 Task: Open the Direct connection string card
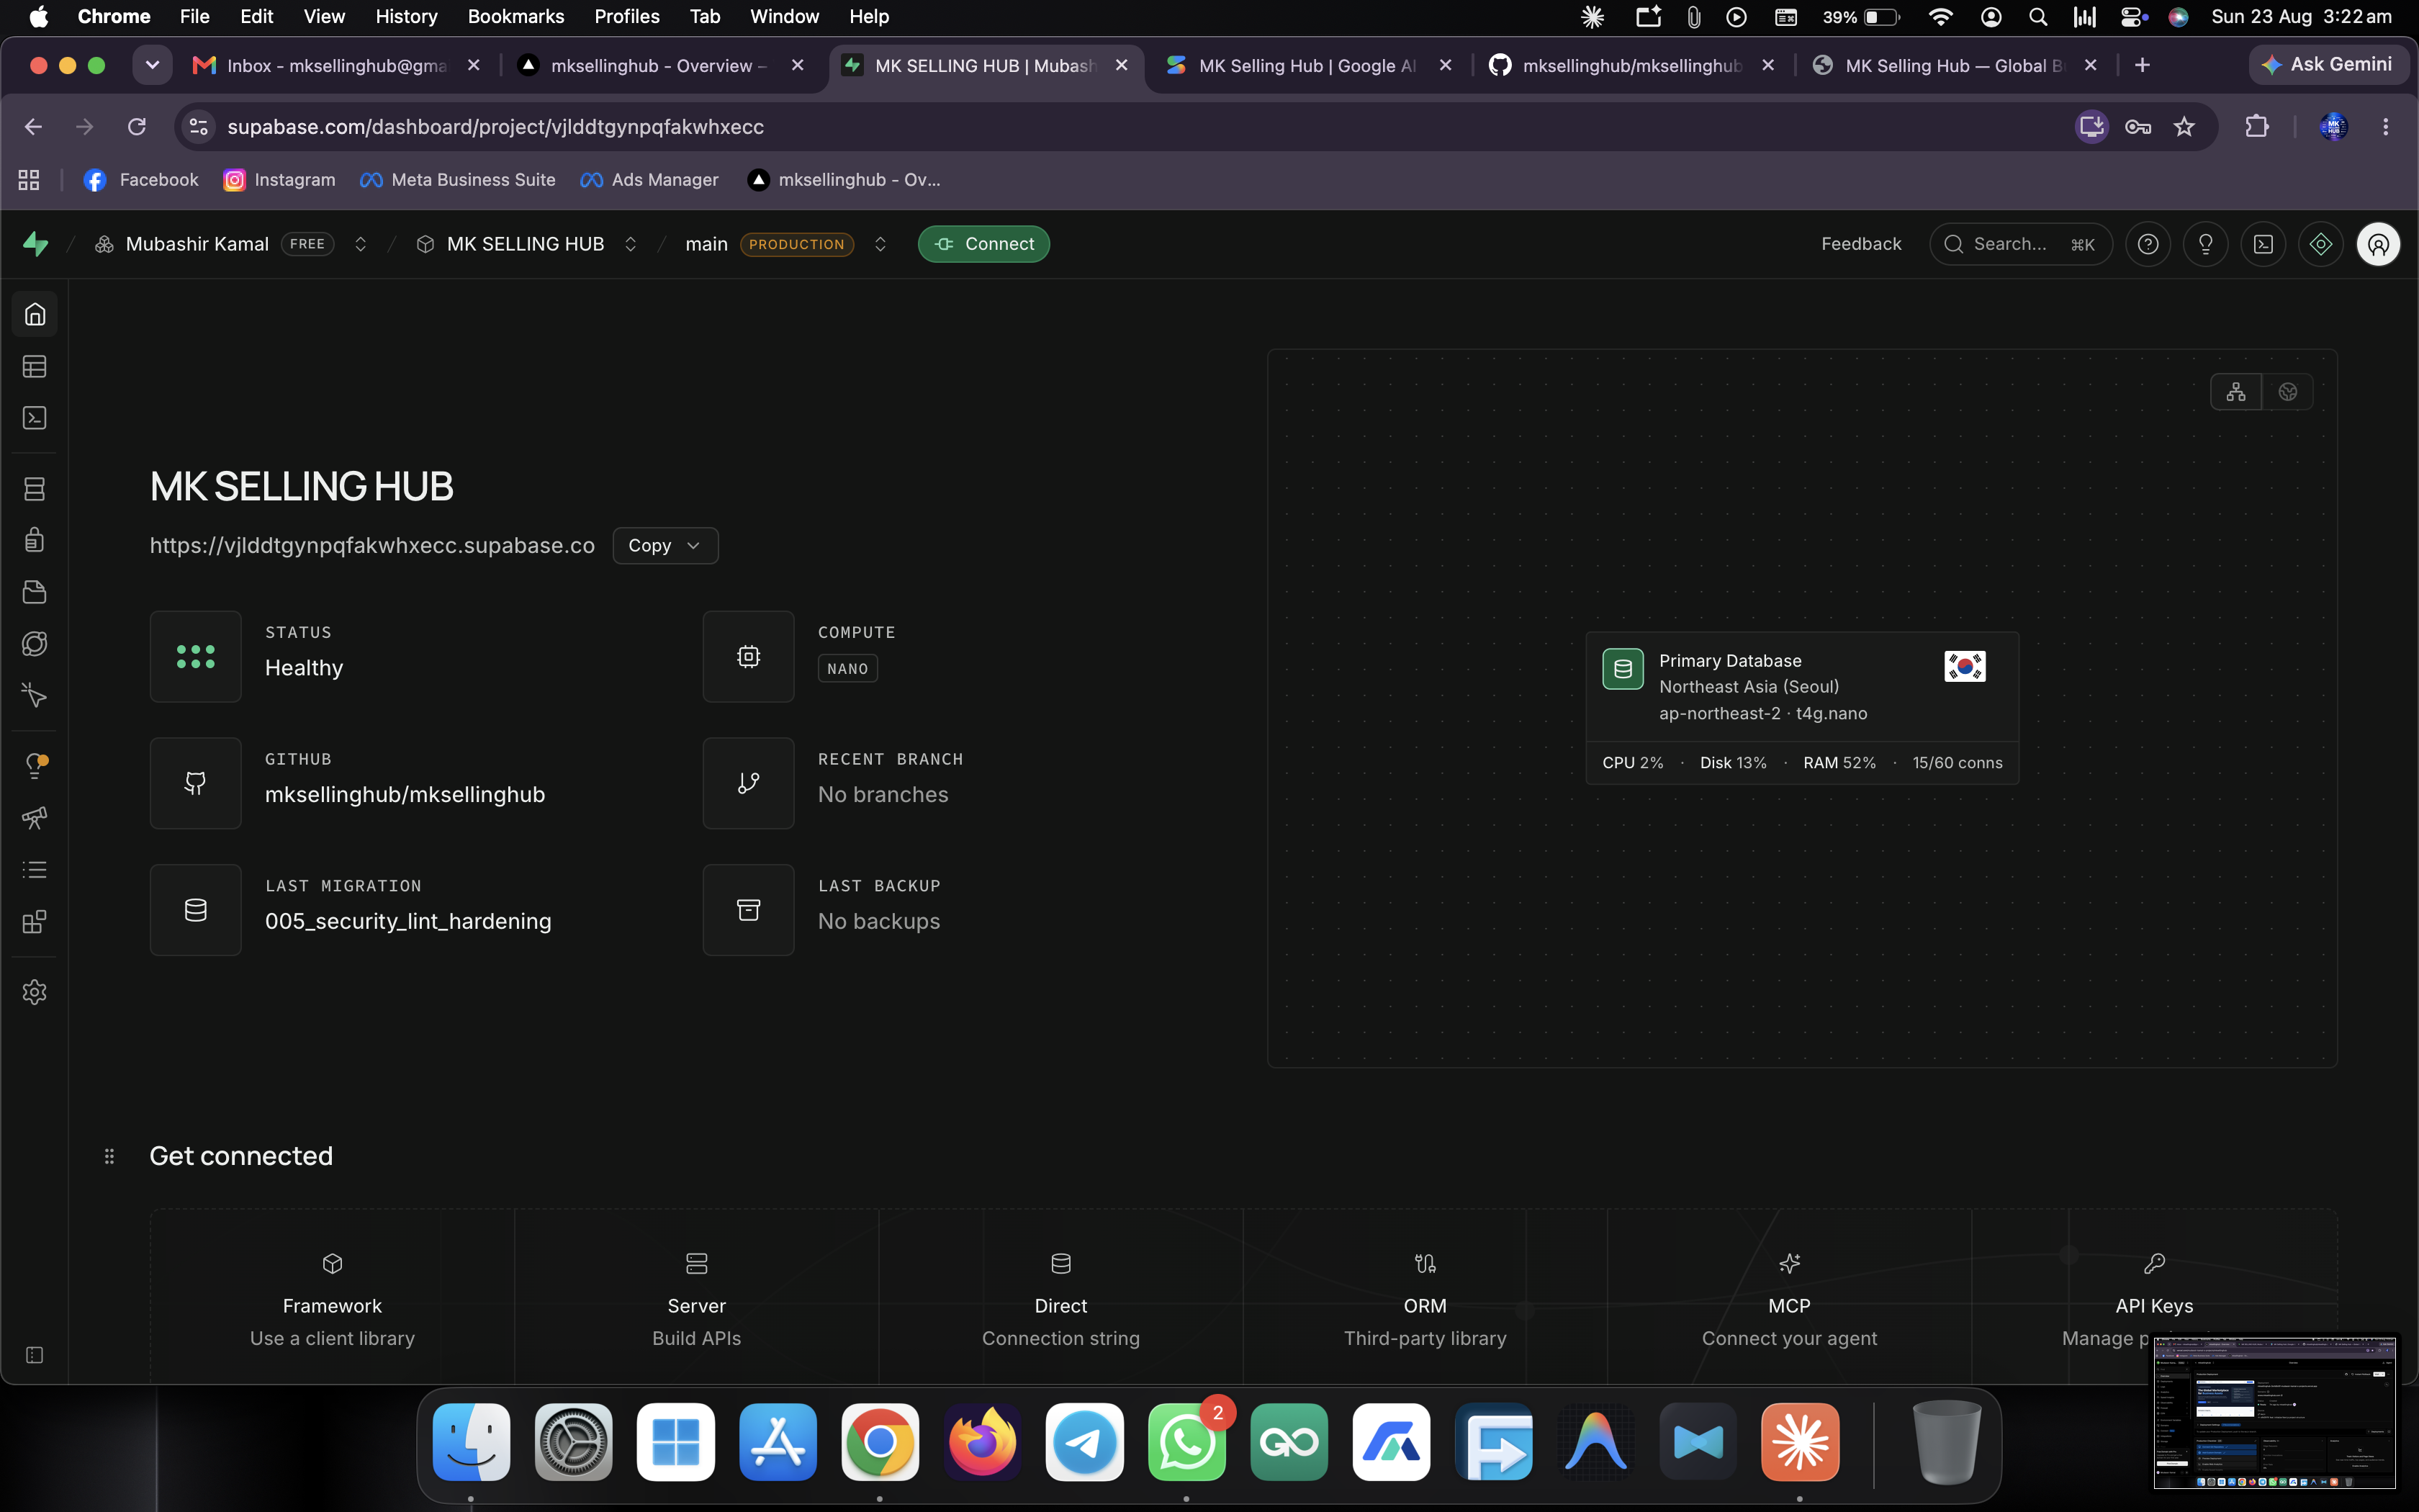click(x=1060, y=1298)
